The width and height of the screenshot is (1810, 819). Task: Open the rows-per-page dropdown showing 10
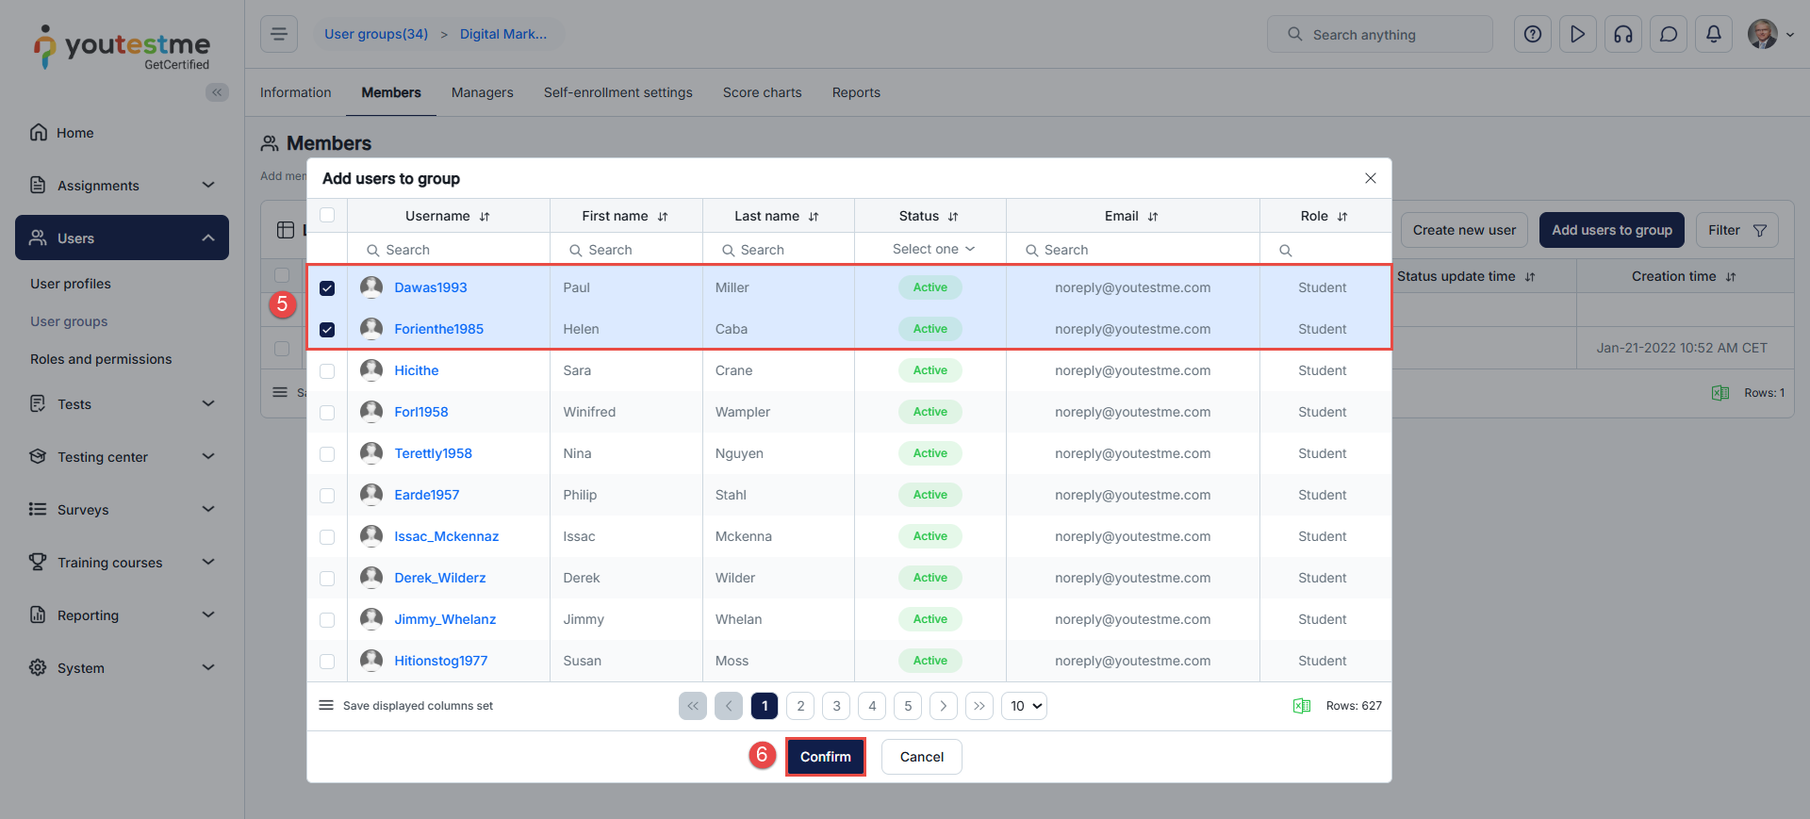[1024, 706]
